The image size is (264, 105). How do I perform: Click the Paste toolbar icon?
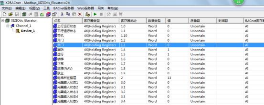(x=74, y=14)
